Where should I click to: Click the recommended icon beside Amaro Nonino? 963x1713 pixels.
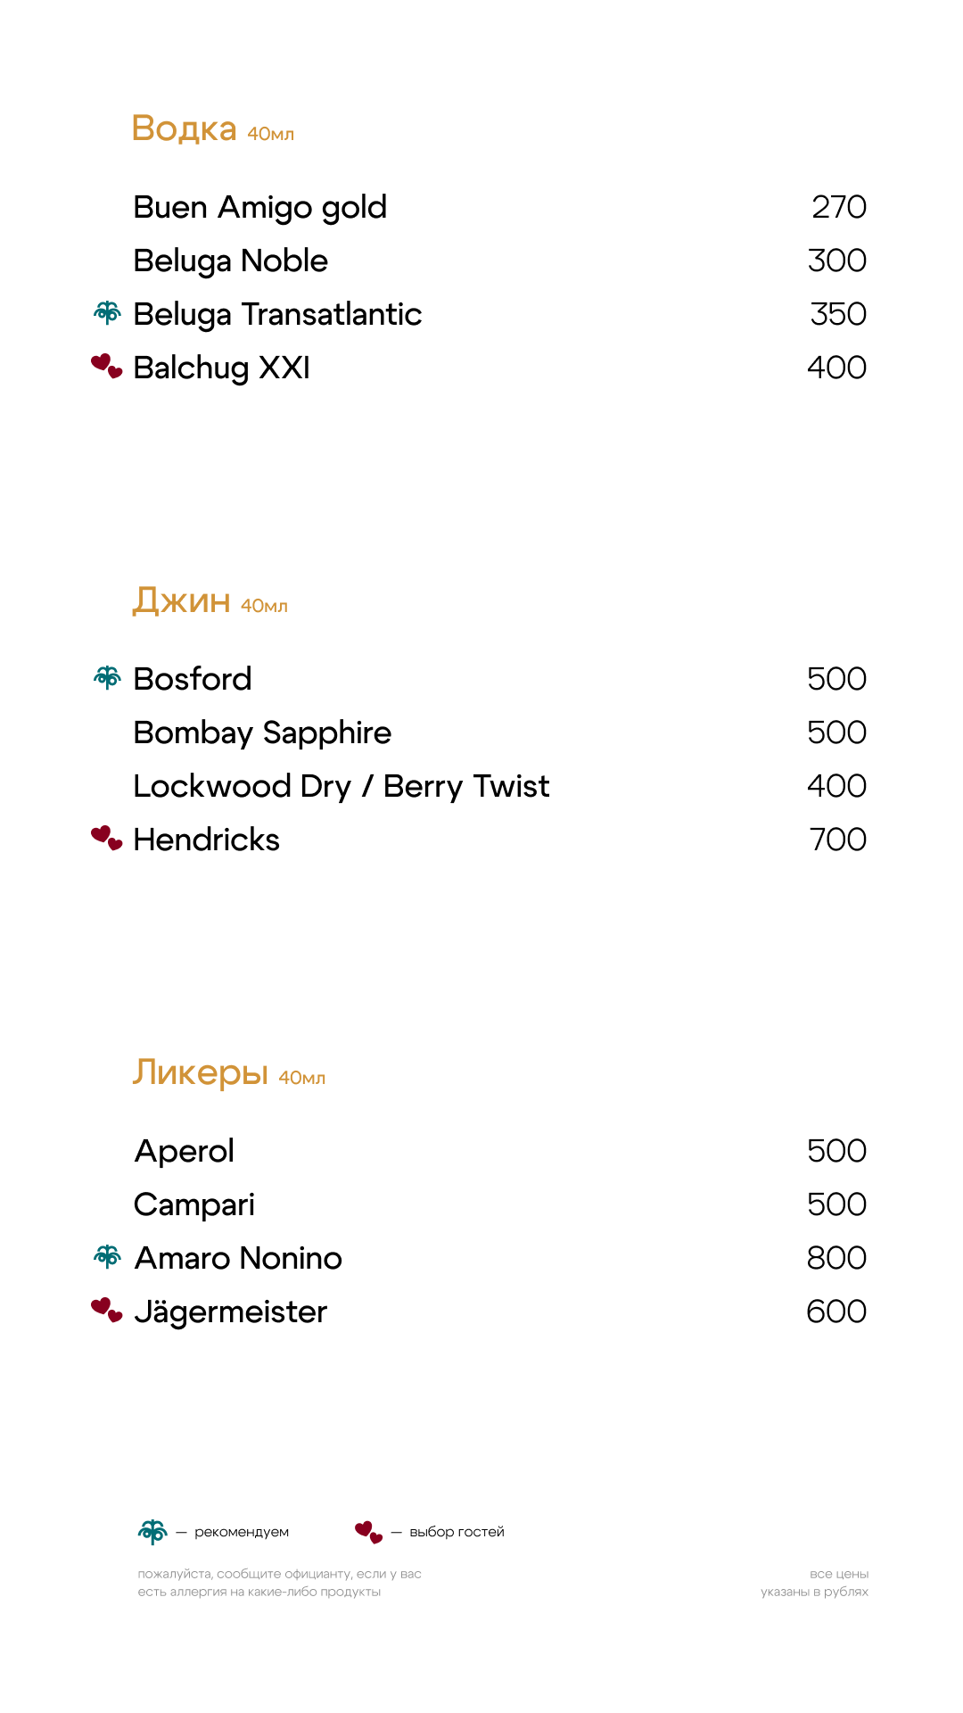point(107,1257)
